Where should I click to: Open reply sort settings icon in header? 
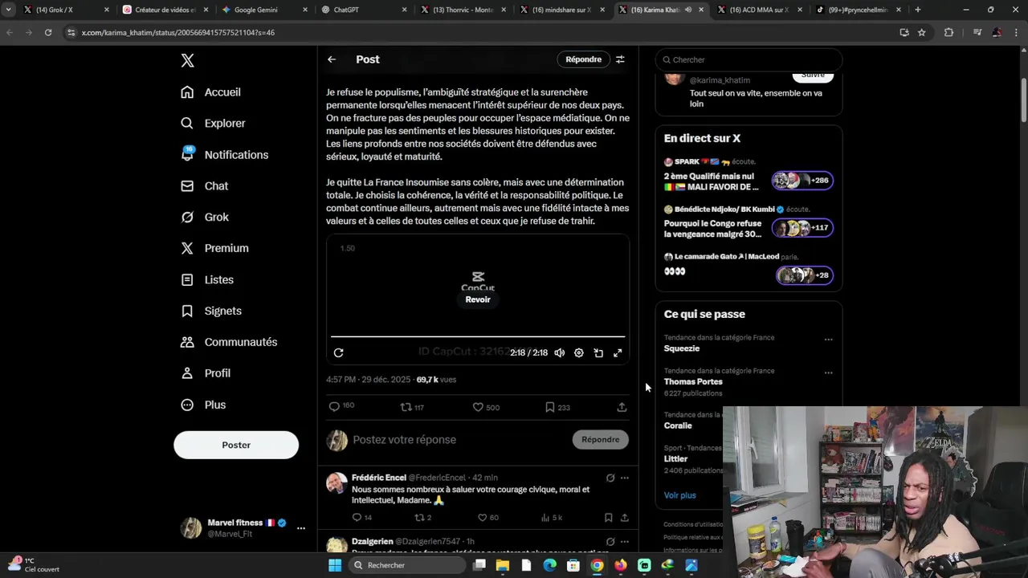(x=620, y=59)
